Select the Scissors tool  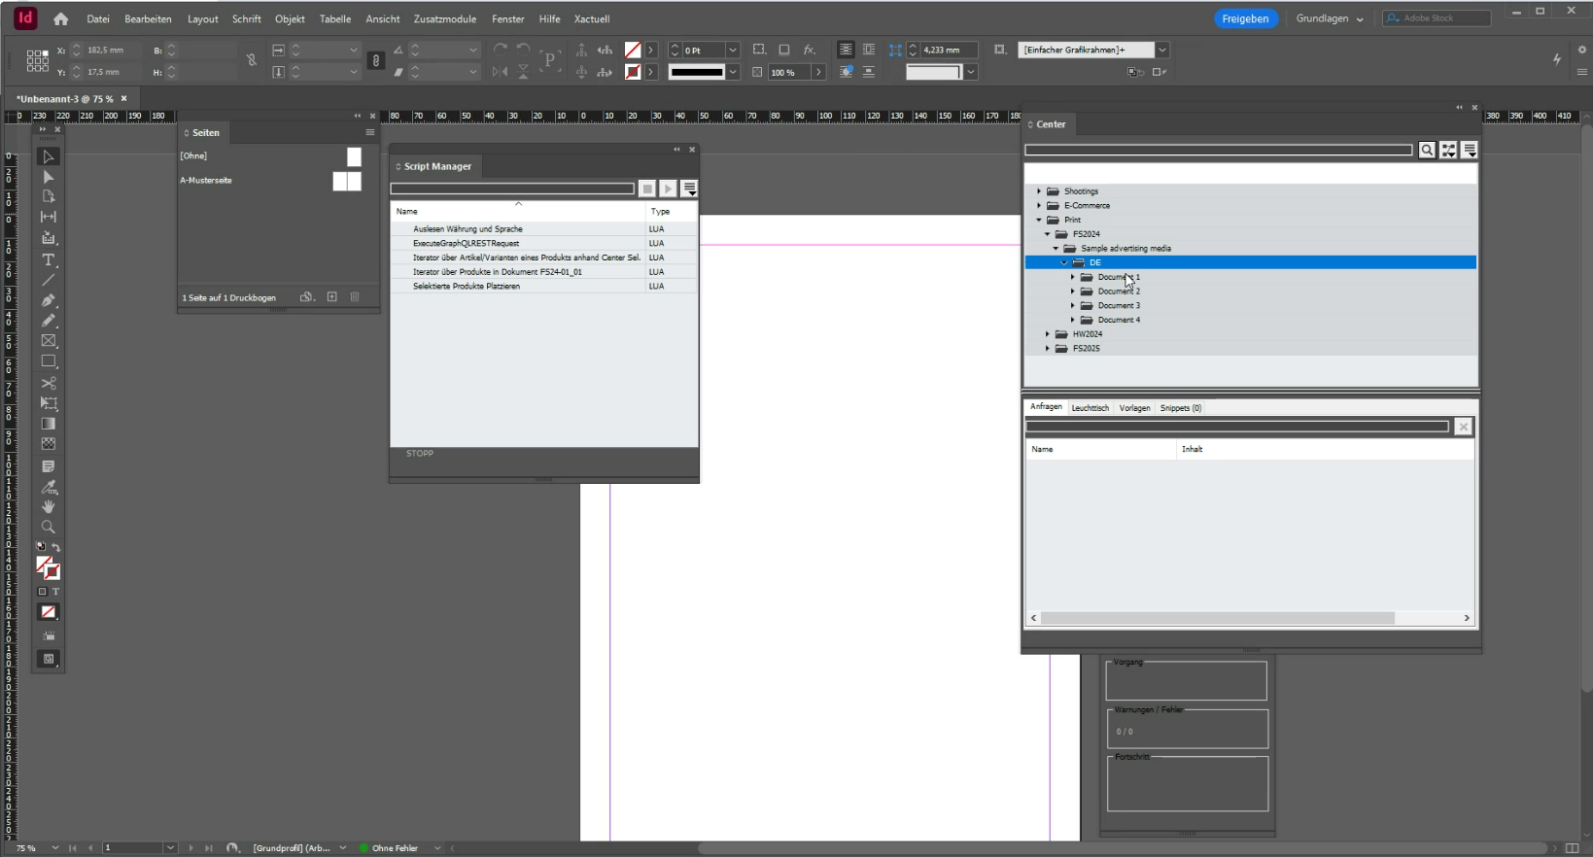48,383
